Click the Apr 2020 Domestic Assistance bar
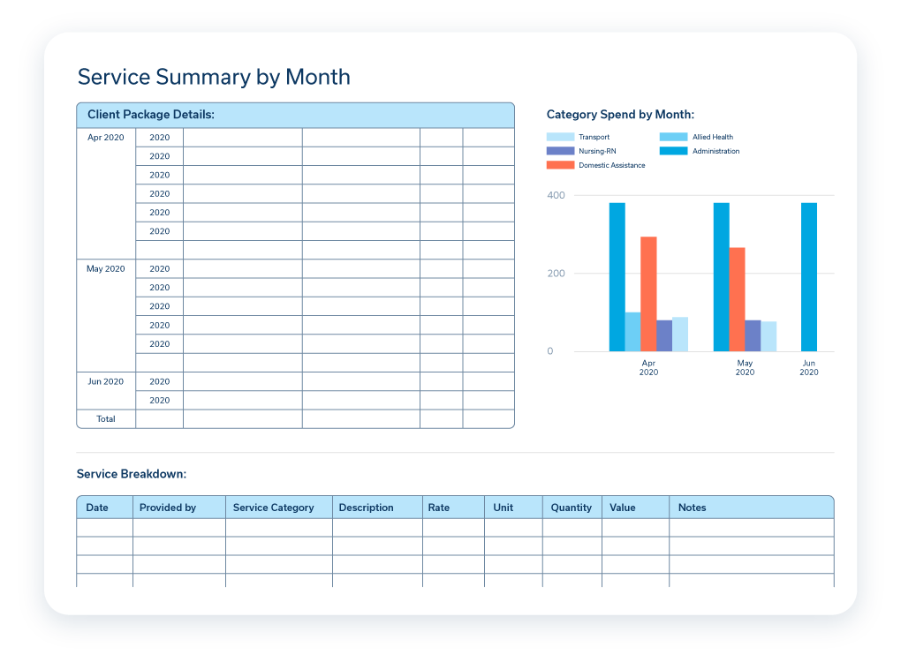Viewport: 901px width, 662px height. [648, 294]
